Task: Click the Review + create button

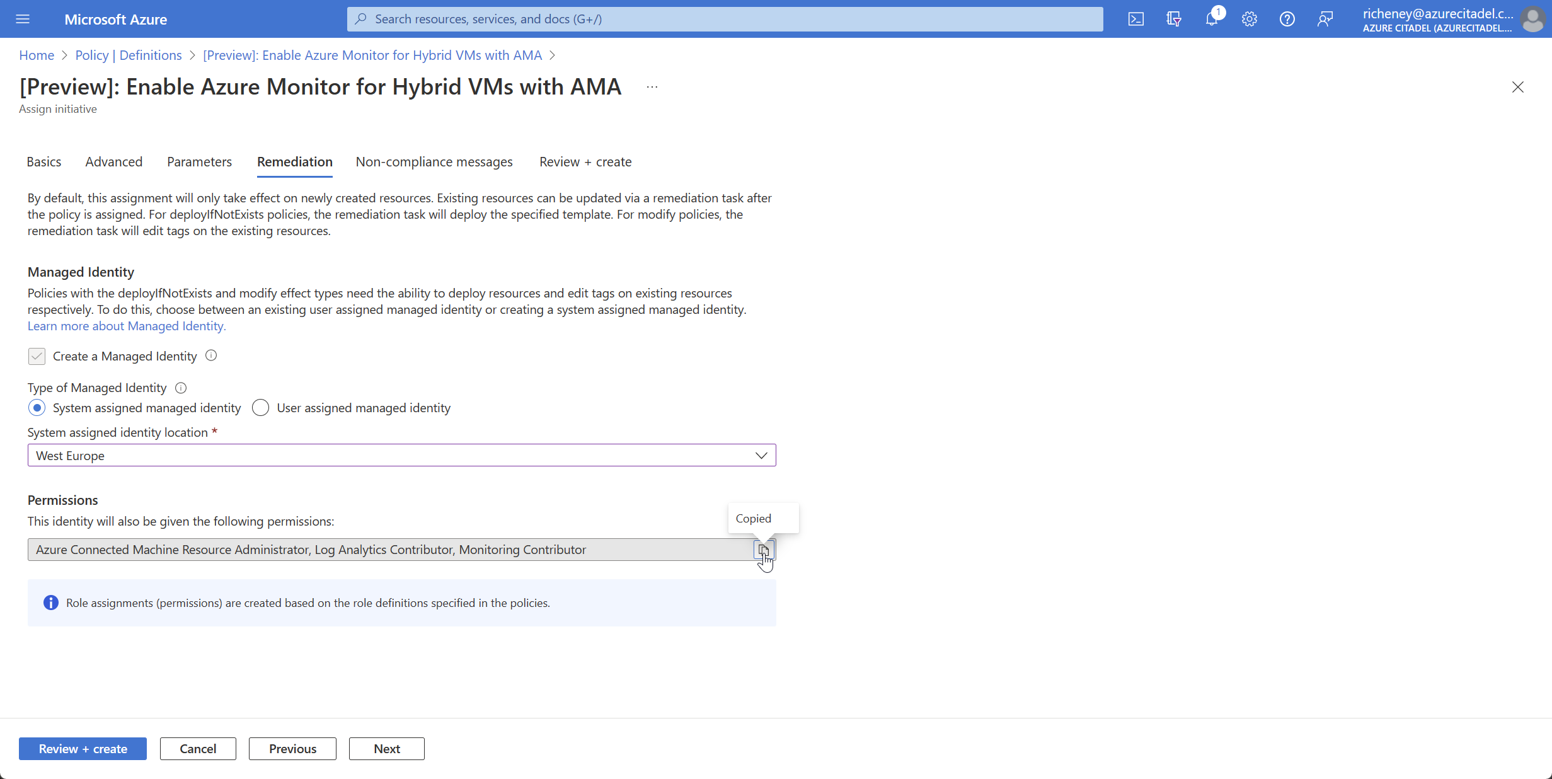Action: 83,749
